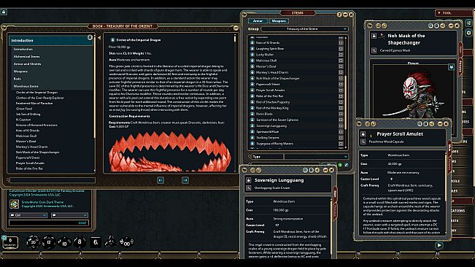Open Circlet of the Imperial Dragon entry
The width and height of the screenshot is (475, 267).
(x=36, y=93)
